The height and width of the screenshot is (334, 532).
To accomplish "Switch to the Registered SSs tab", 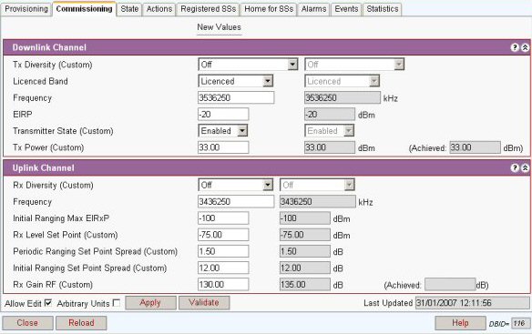I will point(208,9).
